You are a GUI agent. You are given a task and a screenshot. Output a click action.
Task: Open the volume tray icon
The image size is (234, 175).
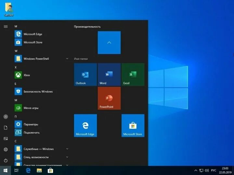[207, 170]
